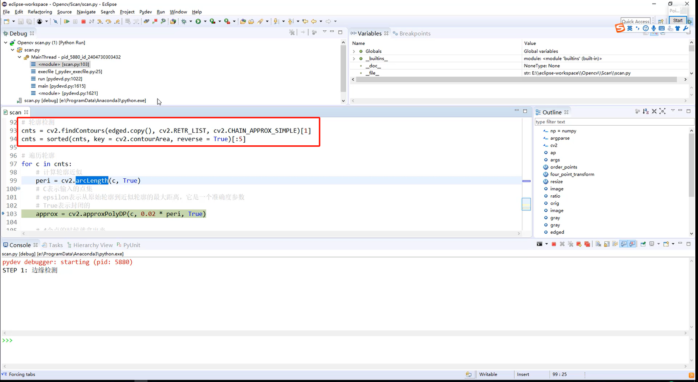Toggle breakpoint marker at line 103
This screenshot has width=698, height=382.
click(x=3, y=214)
